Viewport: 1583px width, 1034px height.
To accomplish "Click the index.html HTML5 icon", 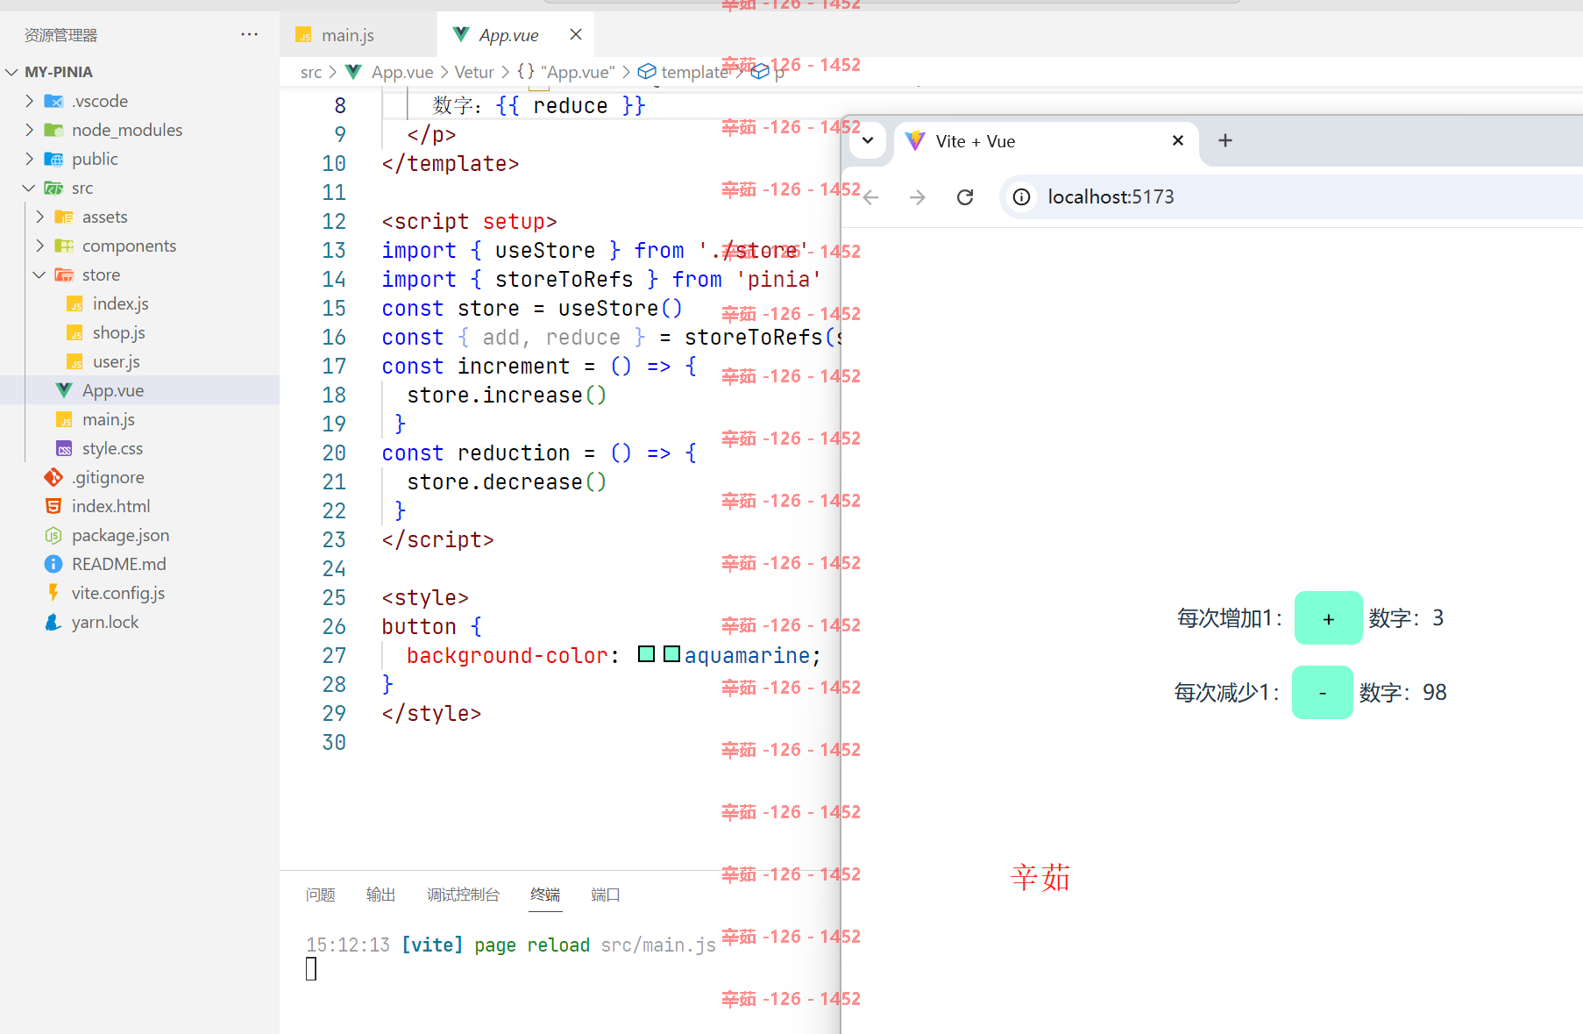I will point(53,506).
